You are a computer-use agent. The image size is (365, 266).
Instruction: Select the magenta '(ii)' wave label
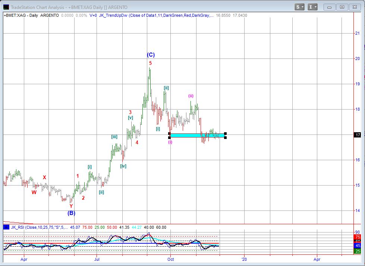pyautogui.click(x=191, y=96)
